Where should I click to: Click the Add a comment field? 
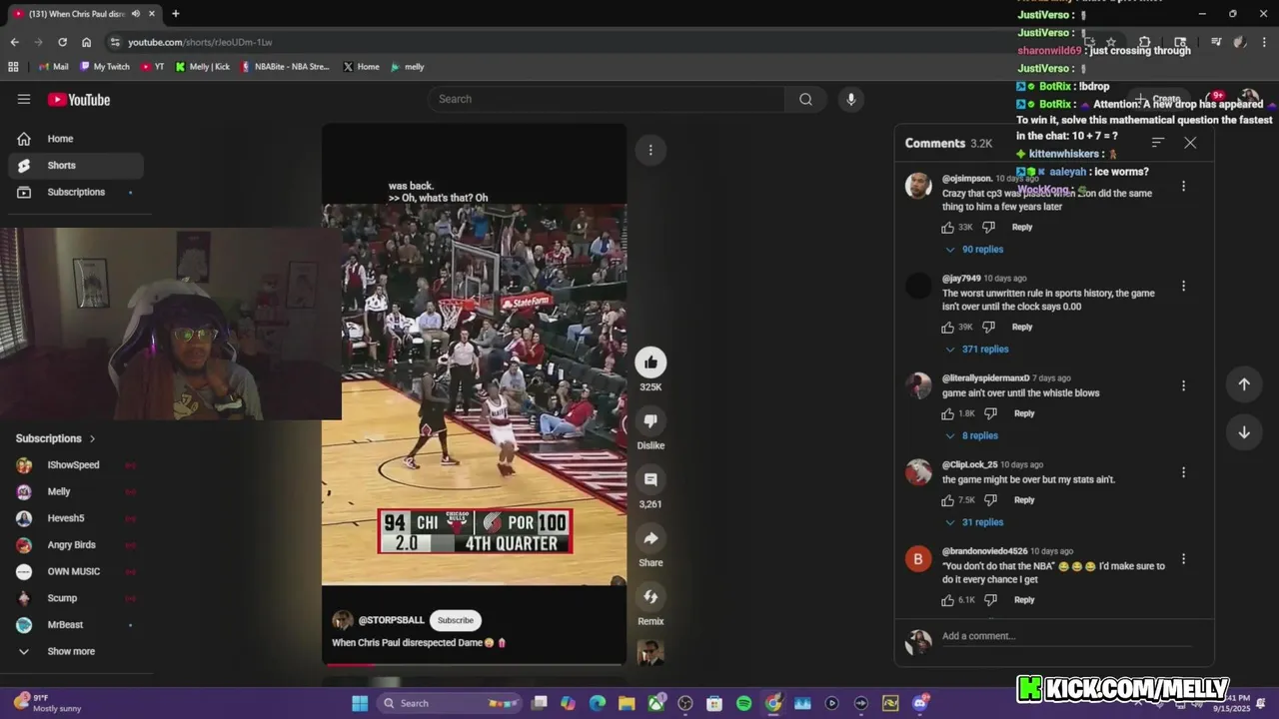pyautogui.click(x=1069, y=636)
